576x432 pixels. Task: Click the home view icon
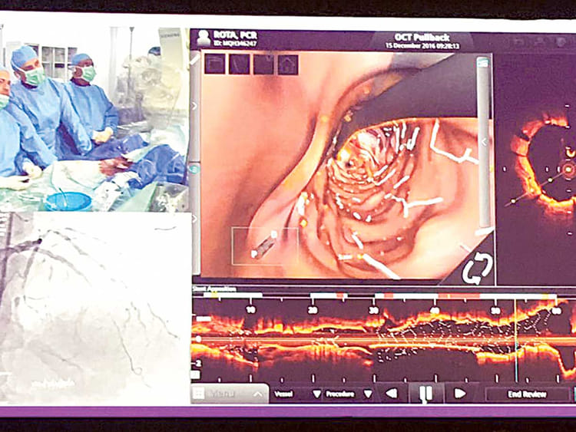[x=288, y=64]
